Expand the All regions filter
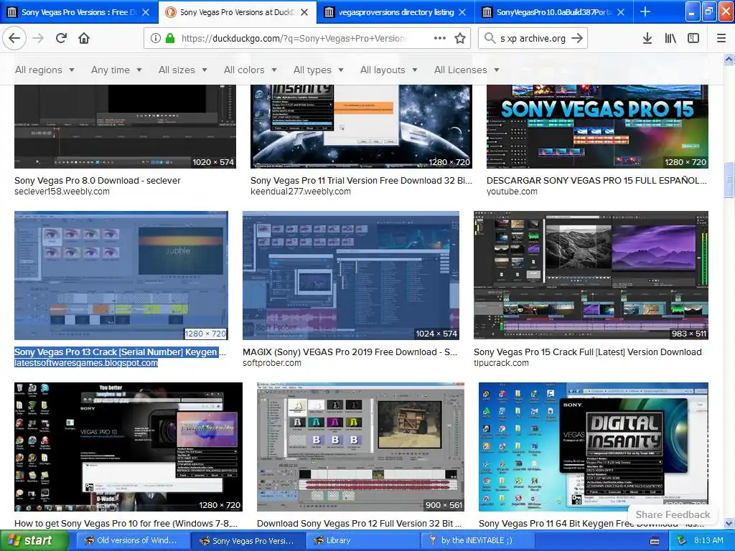Image resolution: width=735 pixels, height=551 pixels. pyautogui.click(x=45, y=70)
